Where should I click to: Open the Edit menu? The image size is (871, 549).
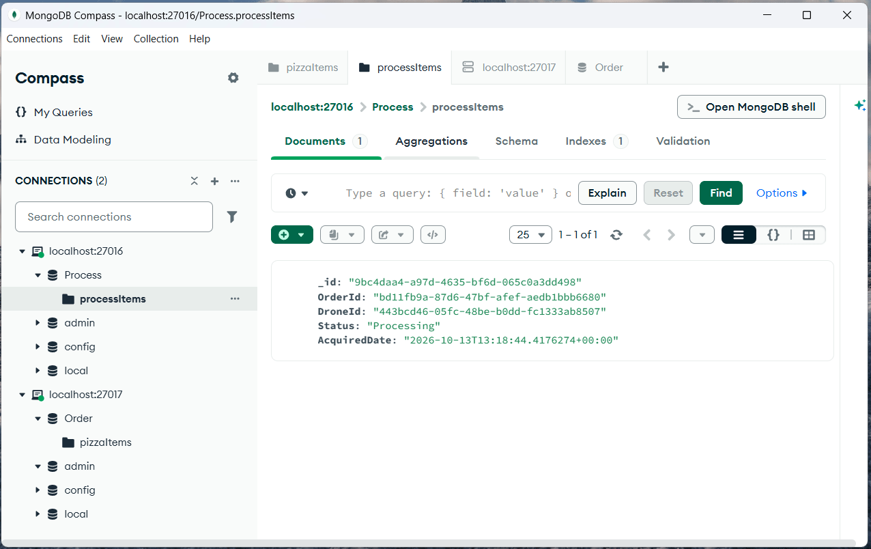point(82,39)
